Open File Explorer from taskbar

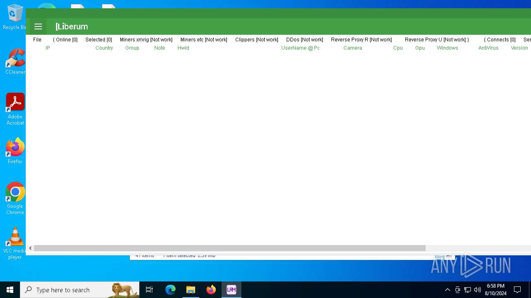191,290
